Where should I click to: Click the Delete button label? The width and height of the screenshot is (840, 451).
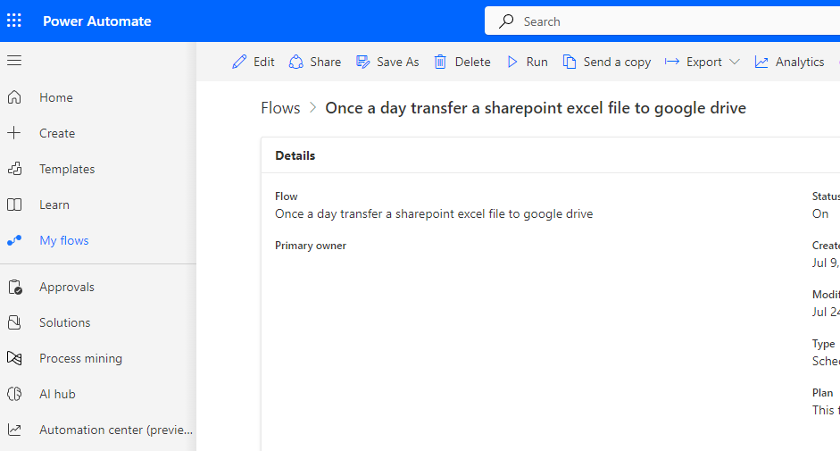pyautogui.click(x=472, y=62)
